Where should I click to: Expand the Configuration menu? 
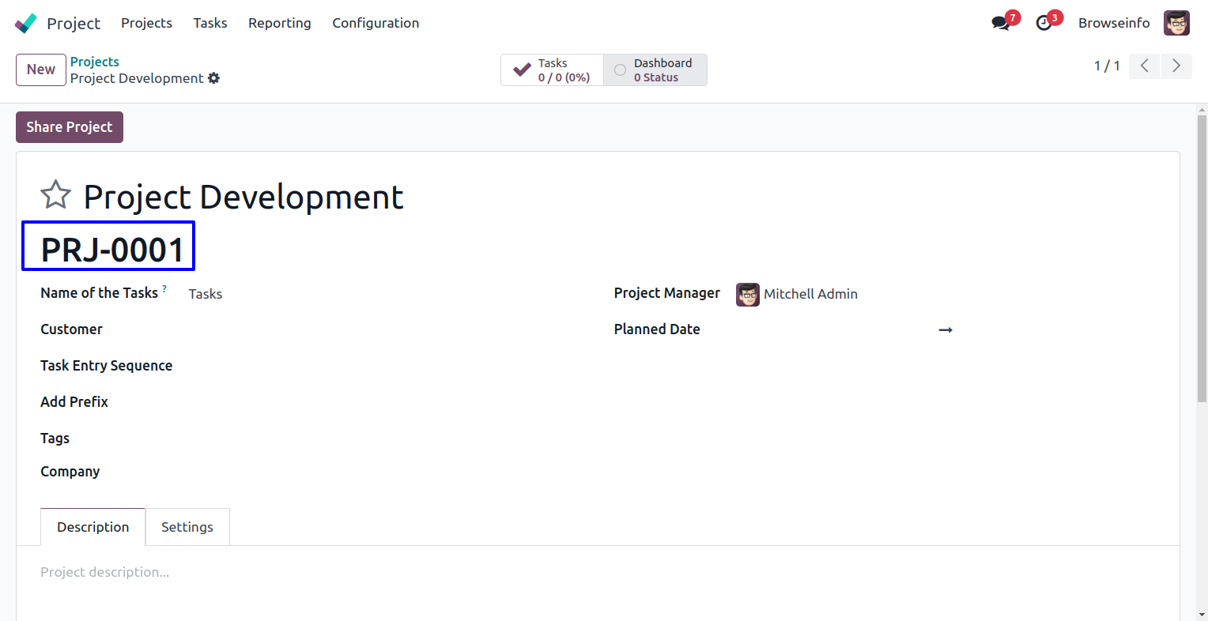pos(376,23)
